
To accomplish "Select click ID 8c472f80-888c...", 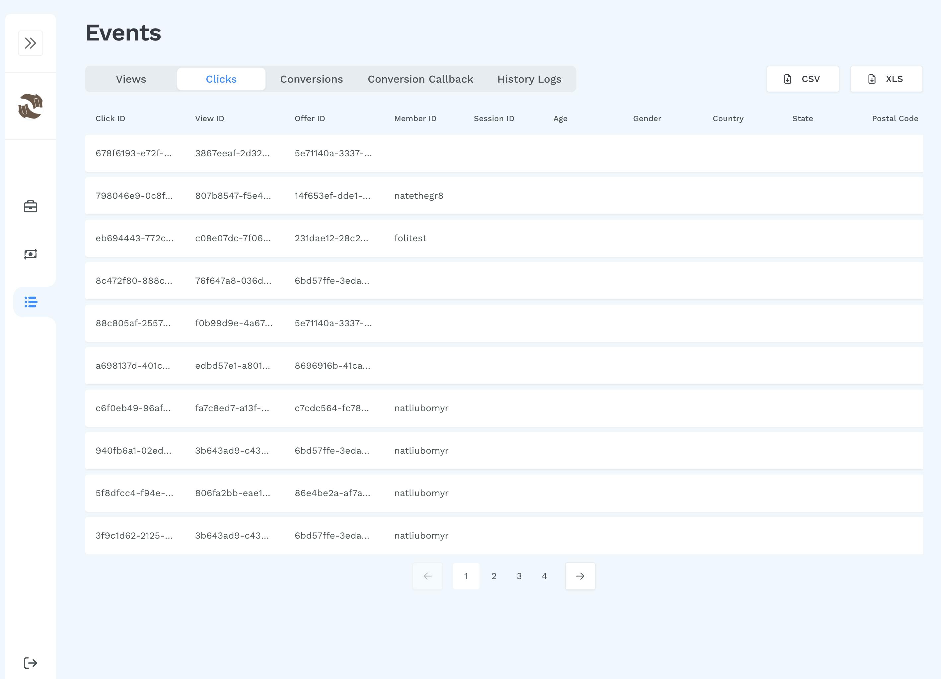I will 134,280.
